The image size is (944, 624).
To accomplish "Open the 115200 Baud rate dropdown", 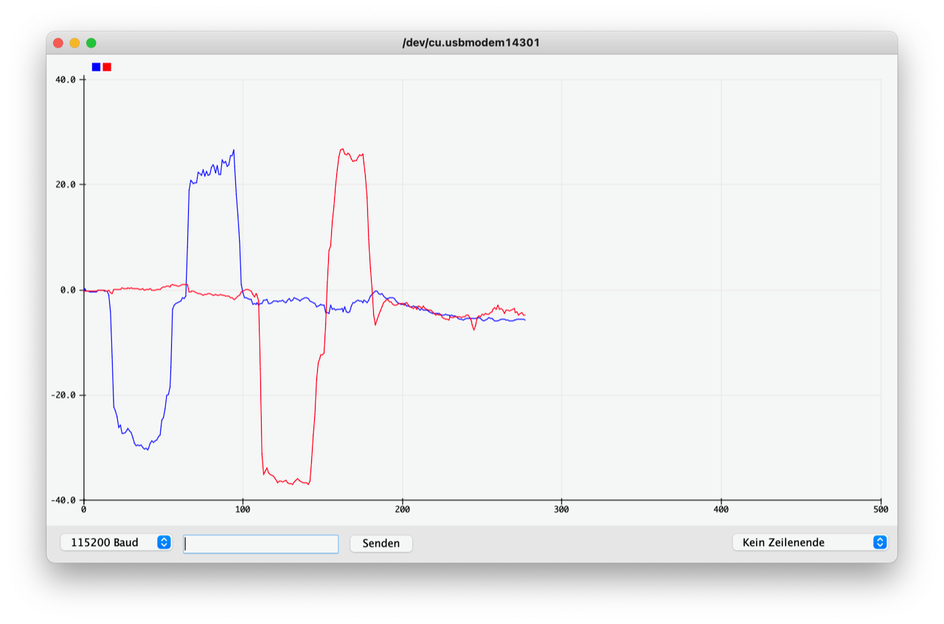I will 116,542.
